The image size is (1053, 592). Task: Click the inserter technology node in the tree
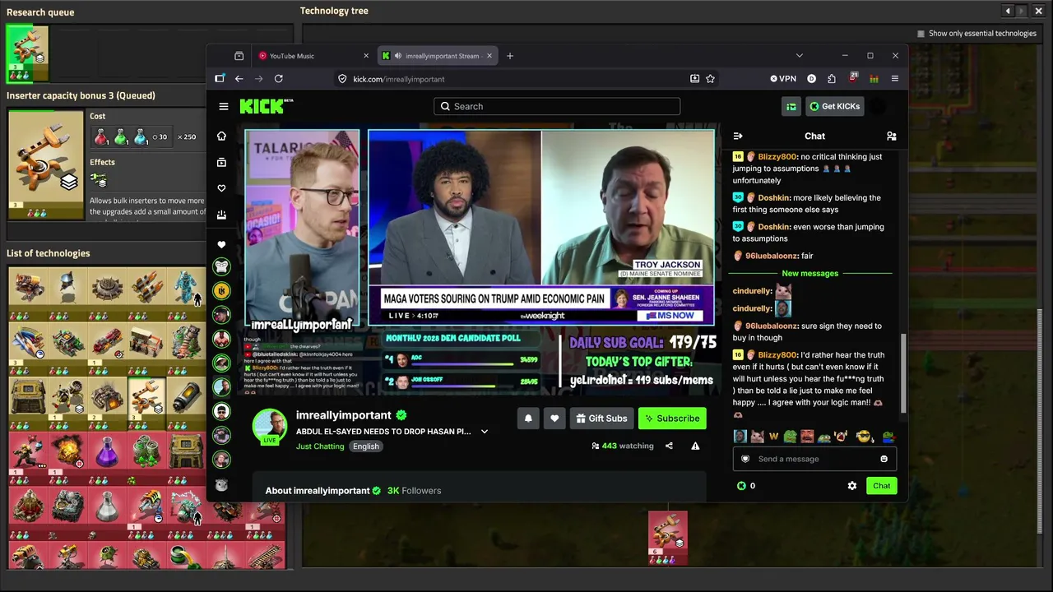(668, 538)
